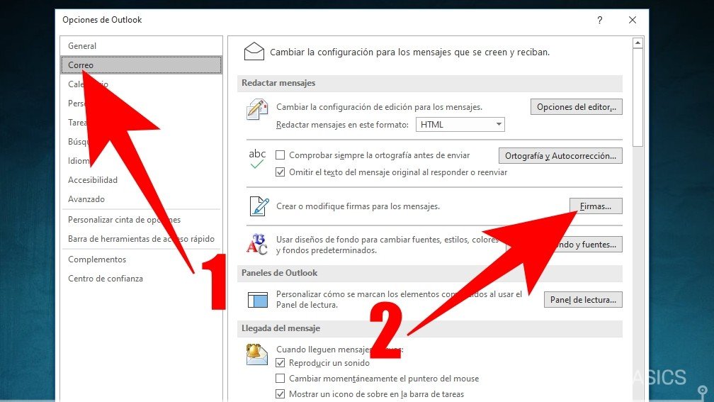The height and width of the screenshot is (402, 714).
Task: Click the edit message settings pencil icon
Action: pos(257,110)
